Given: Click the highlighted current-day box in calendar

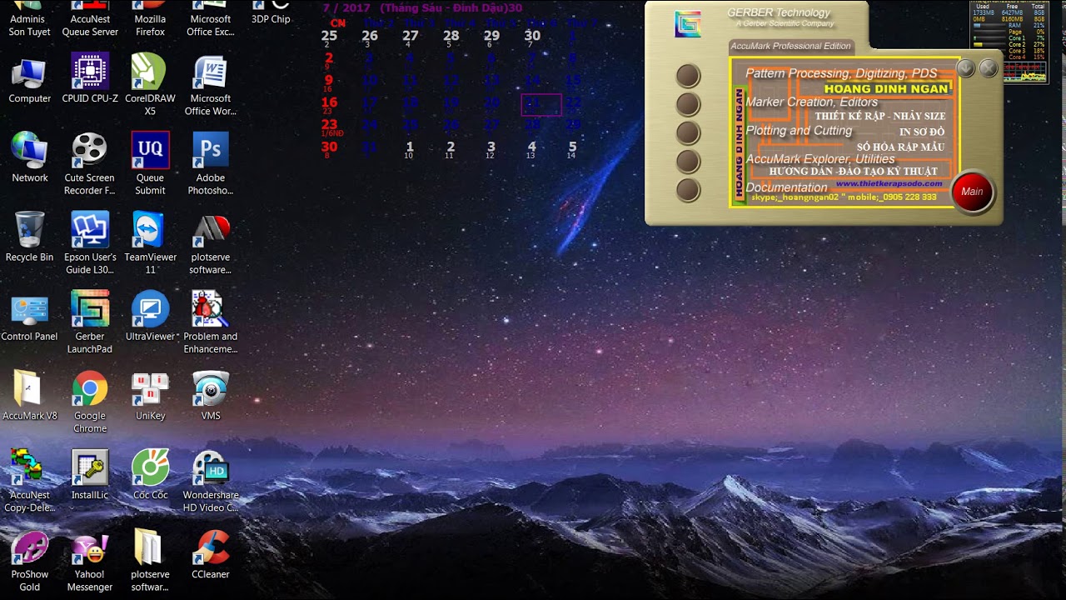Looking at the screenshot, I should click(x=541, y=105).
